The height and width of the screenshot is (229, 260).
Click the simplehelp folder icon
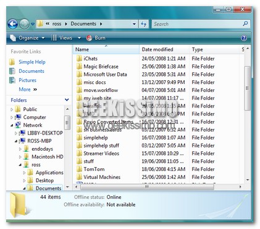[79, 138]
